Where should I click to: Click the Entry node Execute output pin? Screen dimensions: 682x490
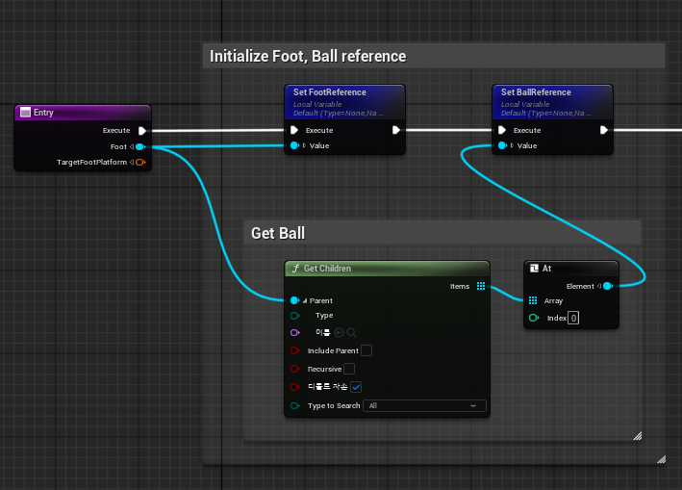tap(141, 130)
